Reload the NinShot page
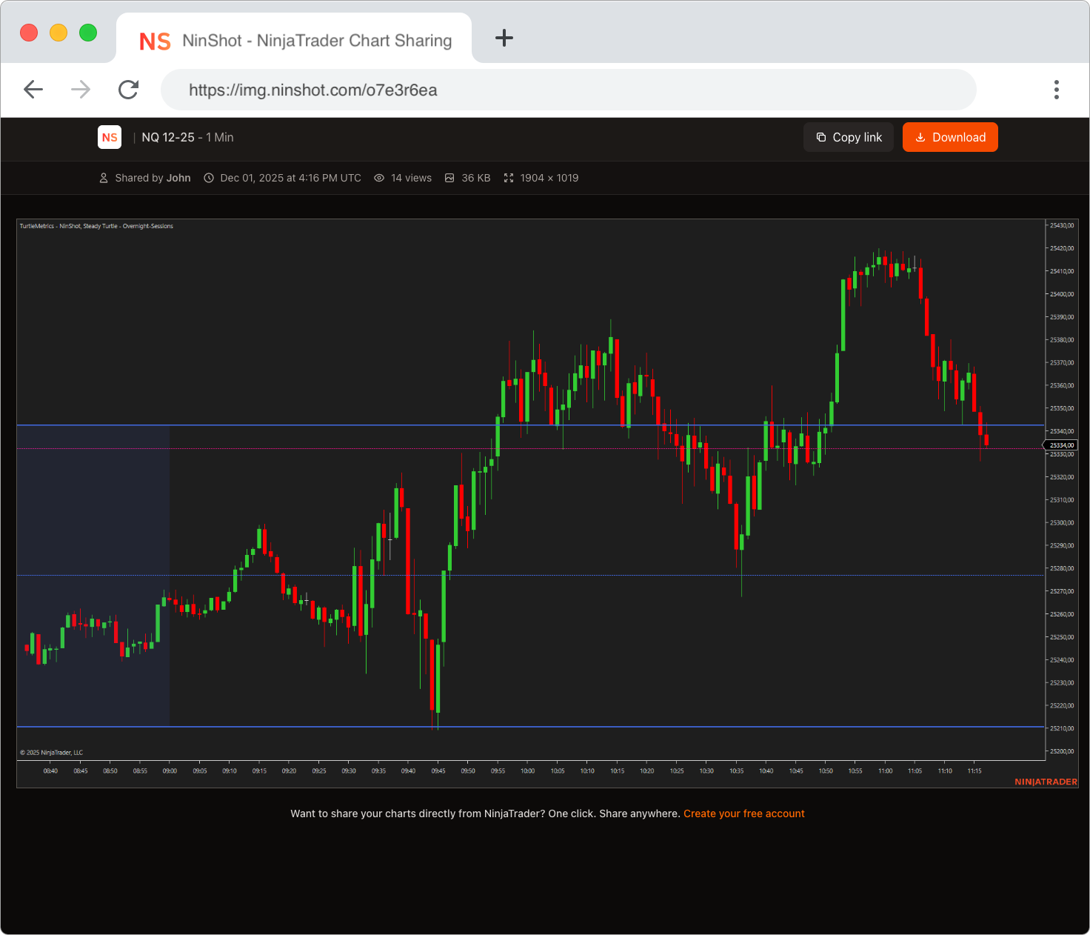1090x935 pixels. click(x=128, y=89)
